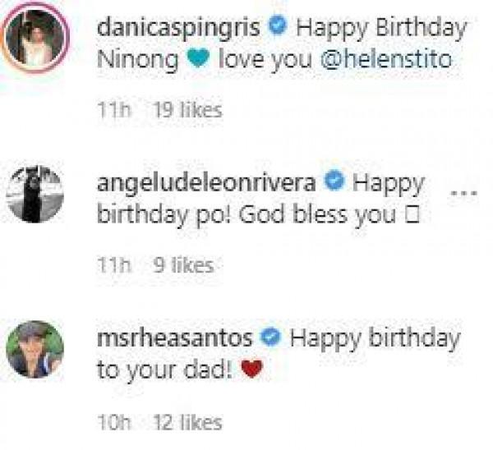Image resolution: width=493 pixels, height=450 pixels.
Task: Click verified badge next to angeludeleonrivera
Action: 335,181
